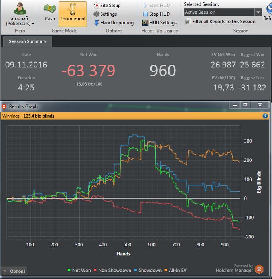Toggle the Non Showdown red legend swatch
272x279 pixels.
click(x=95, y=270)
